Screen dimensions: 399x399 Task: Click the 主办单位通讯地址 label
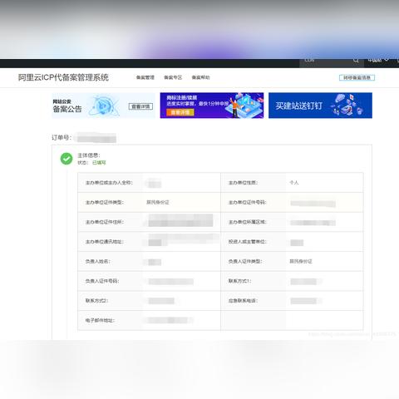pyautogui.click(x=105, y=242)
